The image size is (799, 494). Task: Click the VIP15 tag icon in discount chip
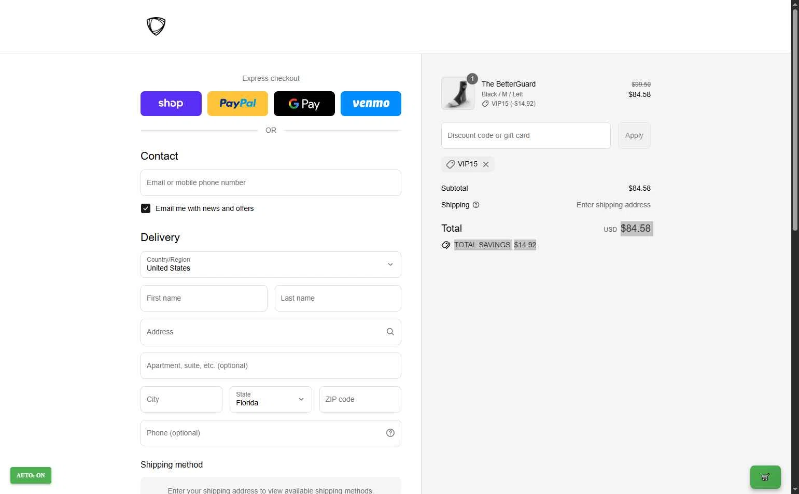tap(451, 164)
